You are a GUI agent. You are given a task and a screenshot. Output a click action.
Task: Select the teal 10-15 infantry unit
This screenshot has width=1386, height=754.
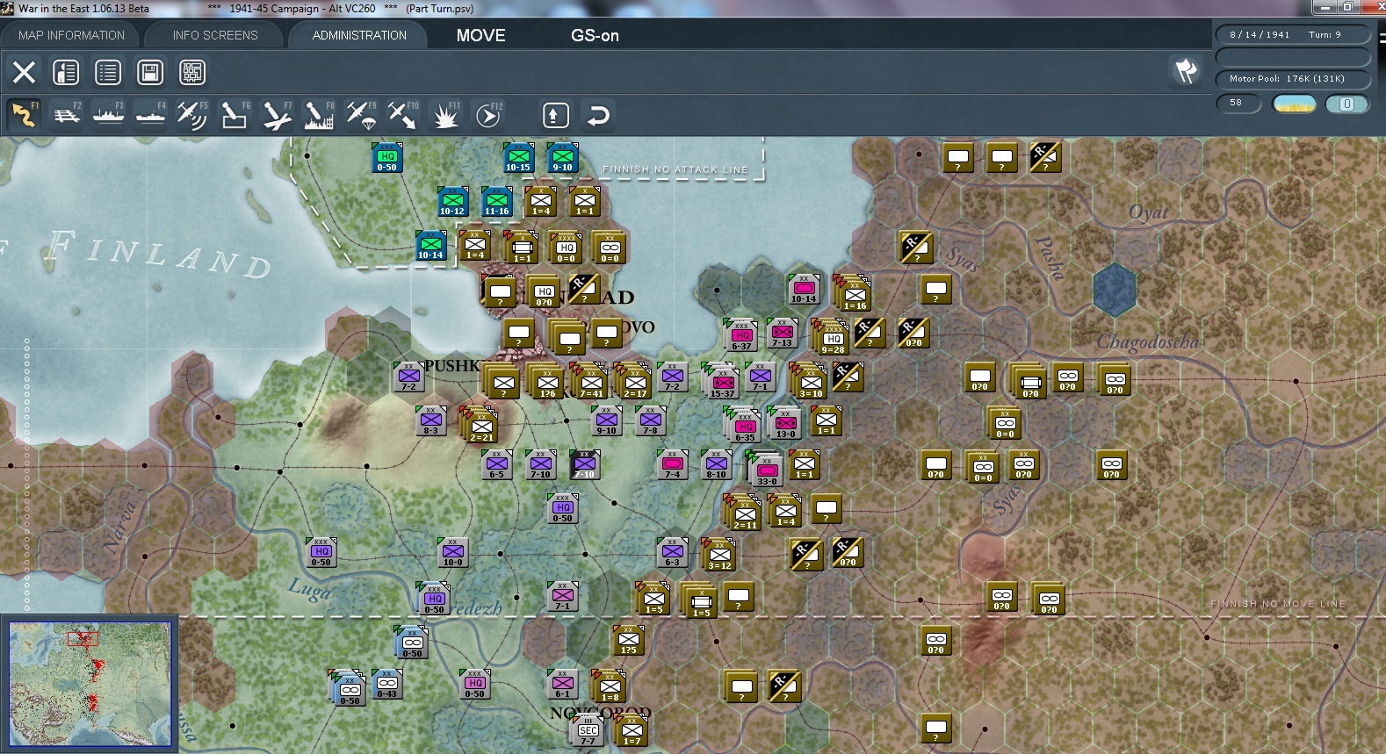[518, 158]
